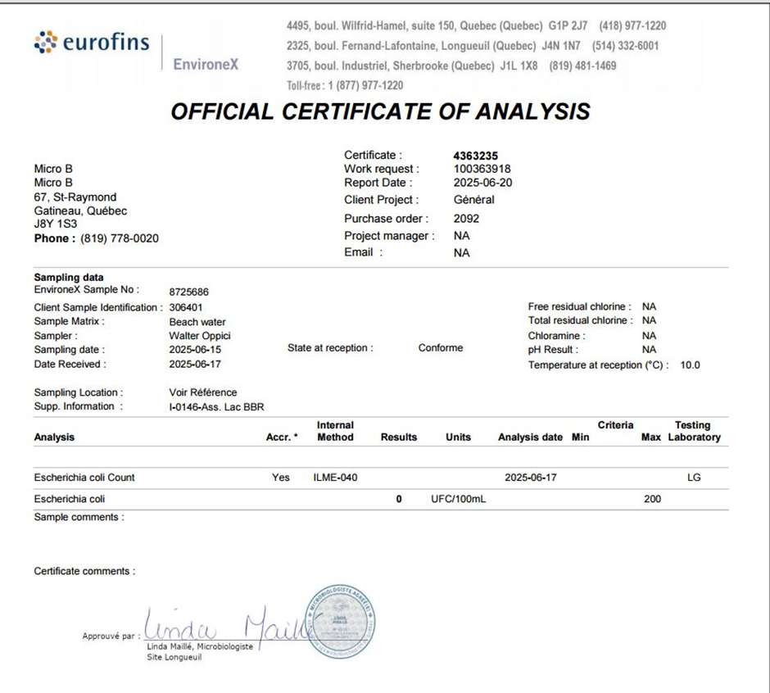Select sampler name Walter Oppici
Image resolution: width=770 pixels, height=693 pixels.
coord(200,336)
